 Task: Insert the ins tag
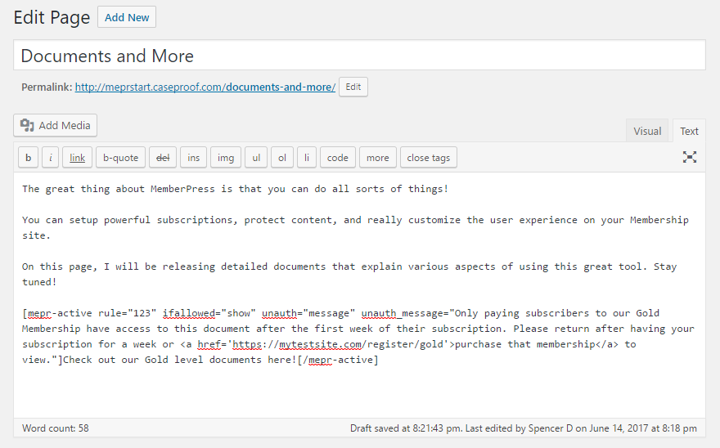193,158
